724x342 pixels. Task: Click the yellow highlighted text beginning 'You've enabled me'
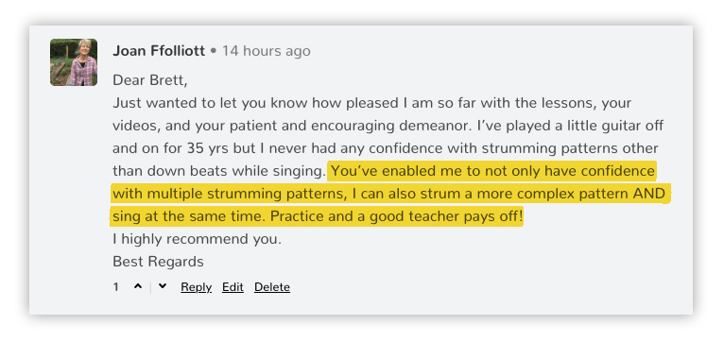point(388,194)
